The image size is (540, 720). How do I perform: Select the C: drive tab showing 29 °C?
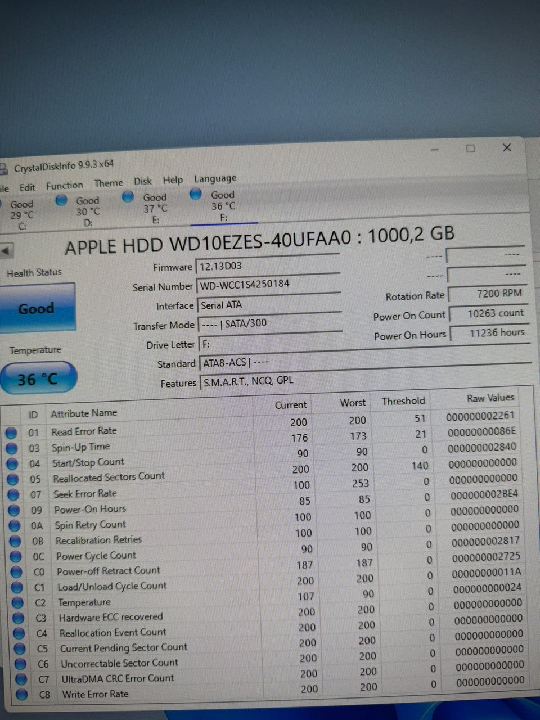click(x=21, y=215)
